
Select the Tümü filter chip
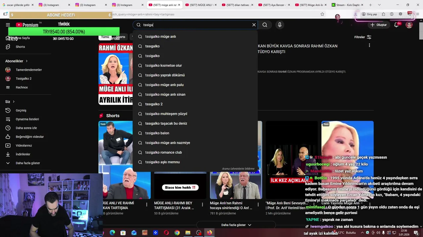(105, 37)
